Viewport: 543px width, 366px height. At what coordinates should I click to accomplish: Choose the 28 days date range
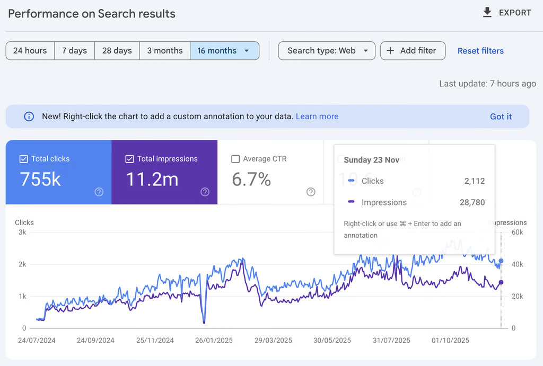coord(117,51)
